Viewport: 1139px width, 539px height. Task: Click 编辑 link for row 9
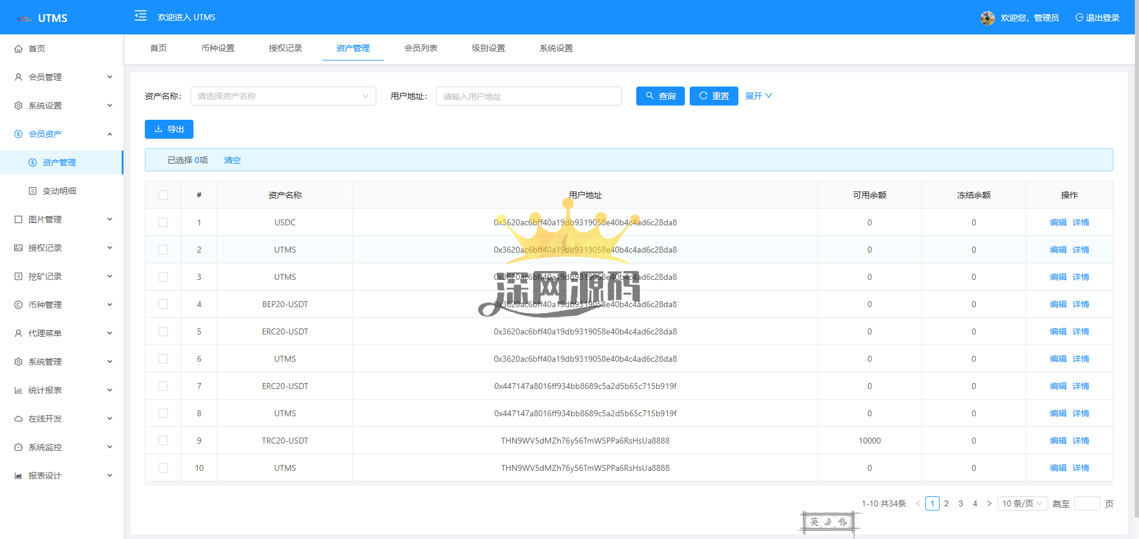click(1058, 441)
